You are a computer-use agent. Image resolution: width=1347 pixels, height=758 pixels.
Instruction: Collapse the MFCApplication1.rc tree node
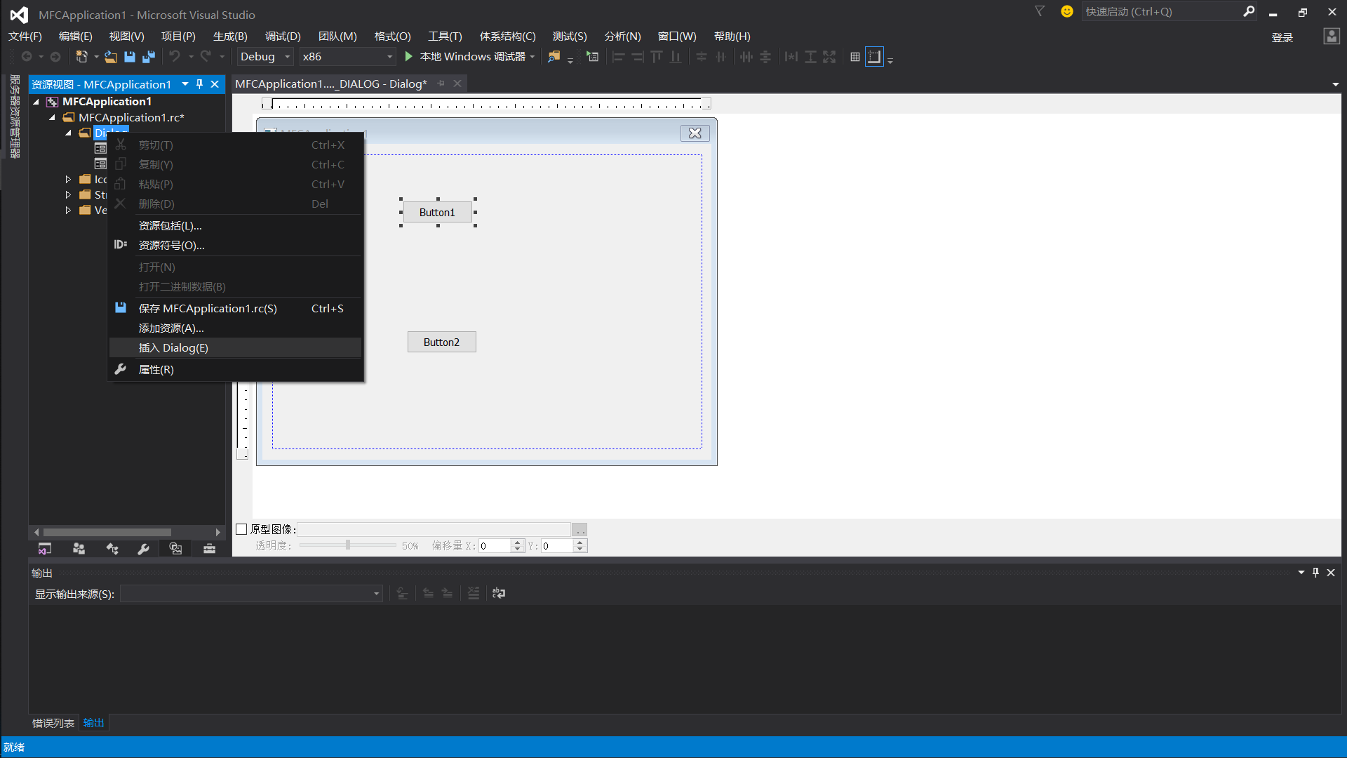point(52,118)
